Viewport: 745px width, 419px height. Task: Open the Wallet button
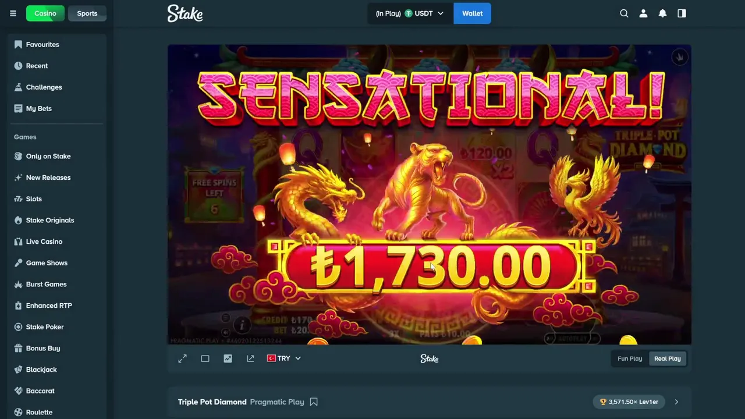click(x=472, y=13)
